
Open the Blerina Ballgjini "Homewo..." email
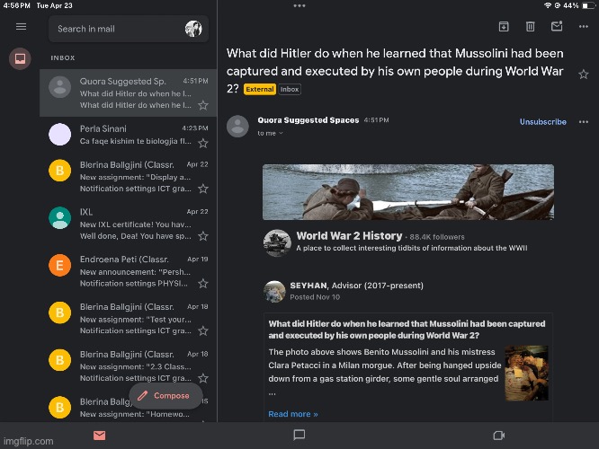pyautogui.click(x=129, y=406)
